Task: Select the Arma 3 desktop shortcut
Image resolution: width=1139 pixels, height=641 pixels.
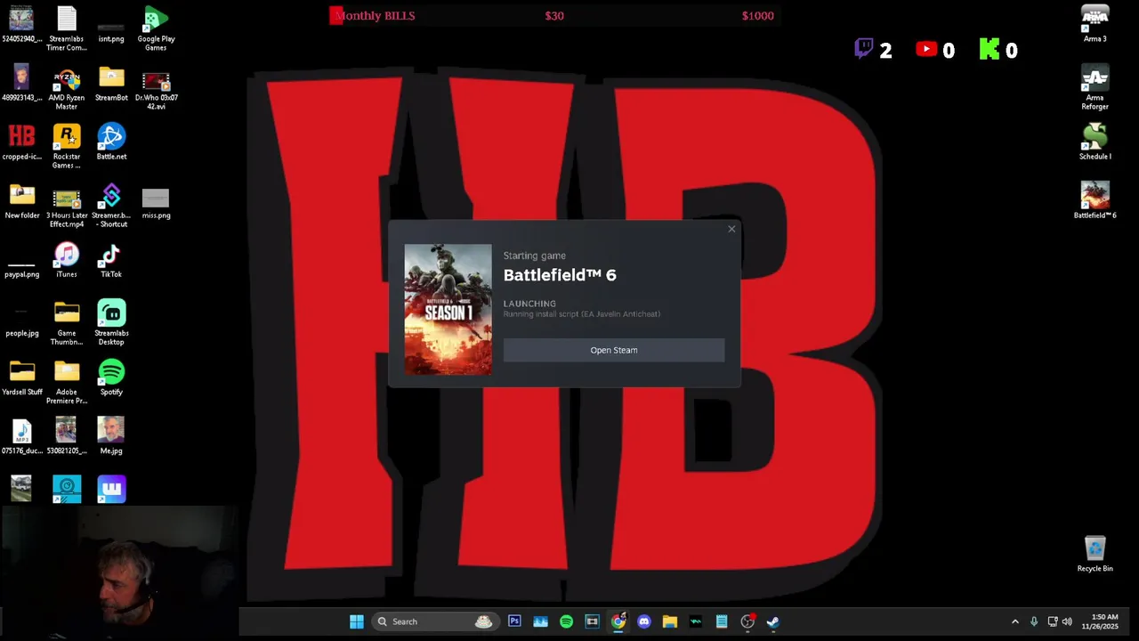Action: [x=1095, y=25]
